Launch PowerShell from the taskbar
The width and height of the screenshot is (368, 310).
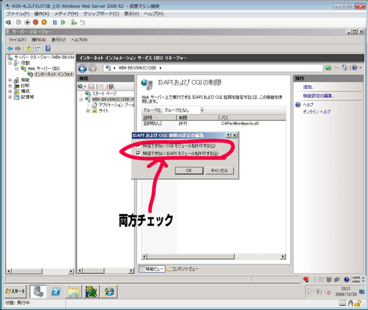[x=55, y=291]
